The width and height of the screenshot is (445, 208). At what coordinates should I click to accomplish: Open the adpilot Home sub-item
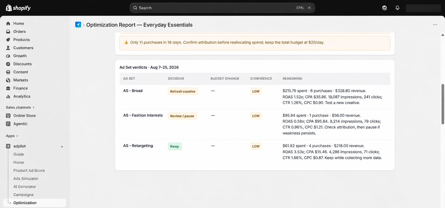[19, 162]
